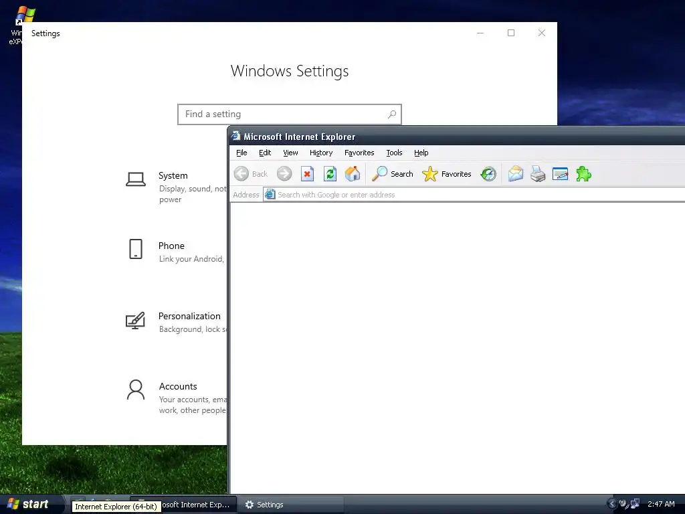Print the page using printer icon
The width and height of the screenshot is (685, 514).
coord(538,174)
